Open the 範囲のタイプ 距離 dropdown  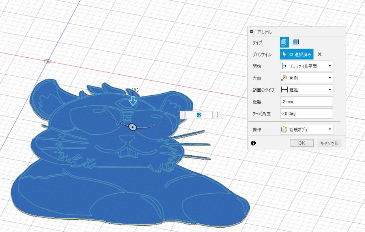click(306, 90)
